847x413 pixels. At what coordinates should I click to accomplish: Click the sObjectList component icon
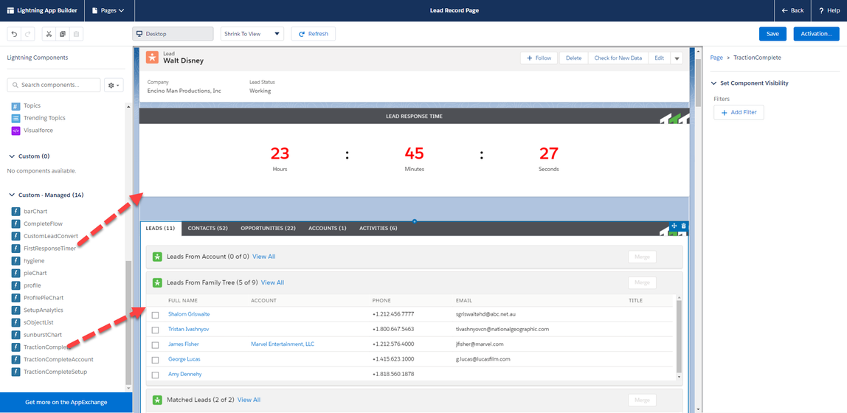tap(15, 323)
